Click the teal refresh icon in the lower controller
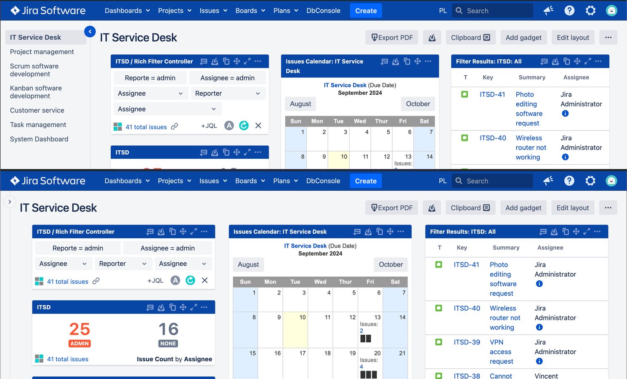The image size is (627, 379). pyautogui.click(x=190, y=280)
